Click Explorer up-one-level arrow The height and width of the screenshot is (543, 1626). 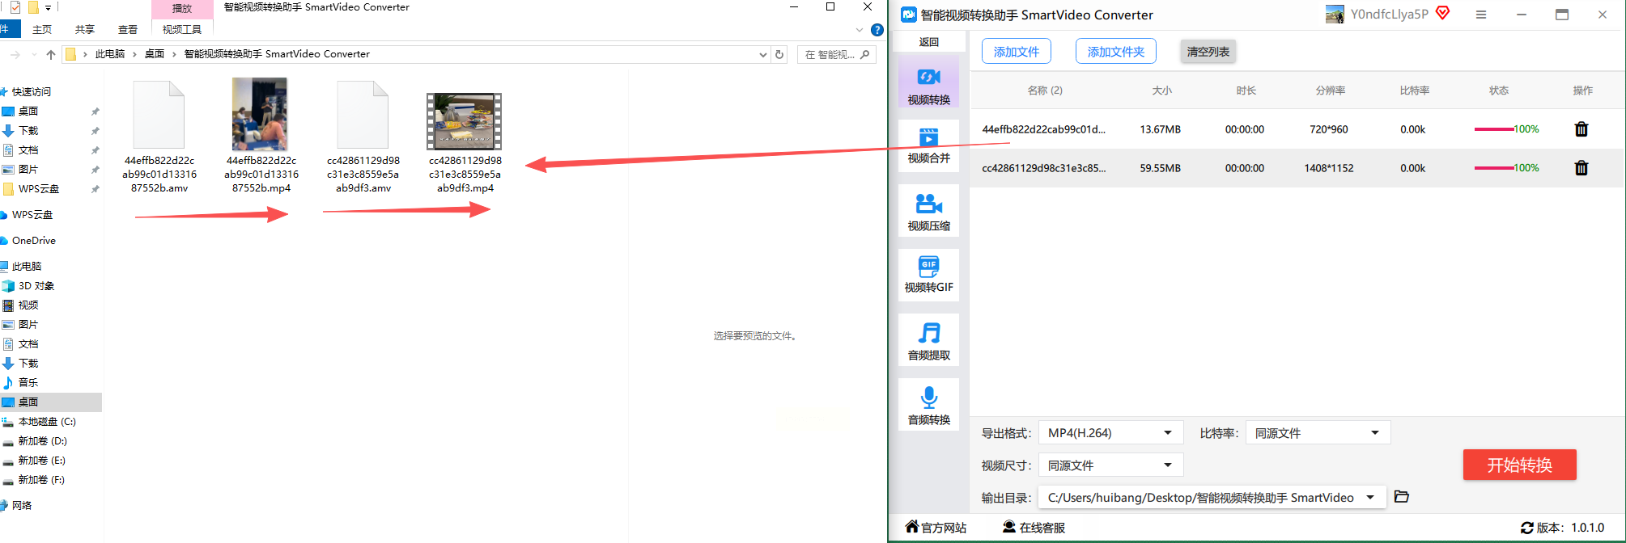point(51,54)
